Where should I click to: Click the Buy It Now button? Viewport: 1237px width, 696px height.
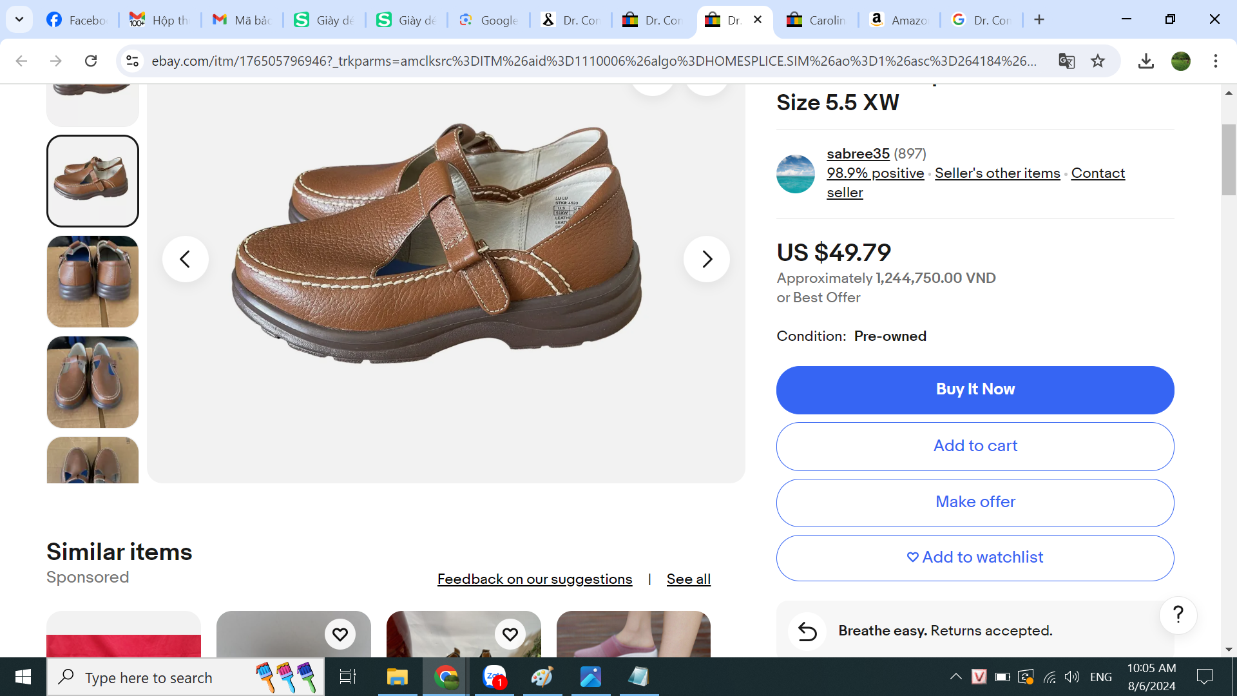(975, 389)
